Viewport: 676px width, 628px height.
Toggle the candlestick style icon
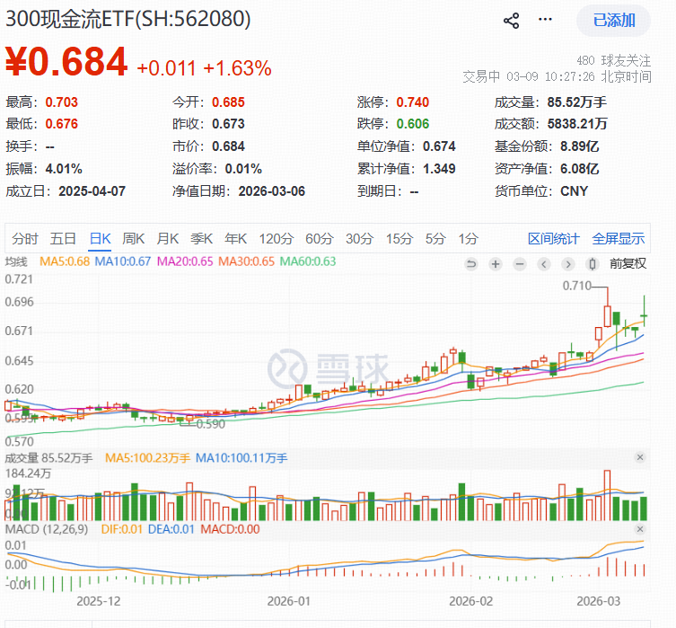point(592,263)
